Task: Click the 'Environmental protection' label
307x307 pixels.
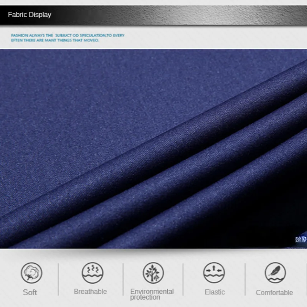Action: coord(152,294)
